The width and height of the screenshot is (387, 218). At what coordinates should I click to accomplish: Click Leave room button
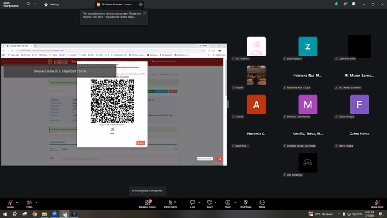pos(377,204)
